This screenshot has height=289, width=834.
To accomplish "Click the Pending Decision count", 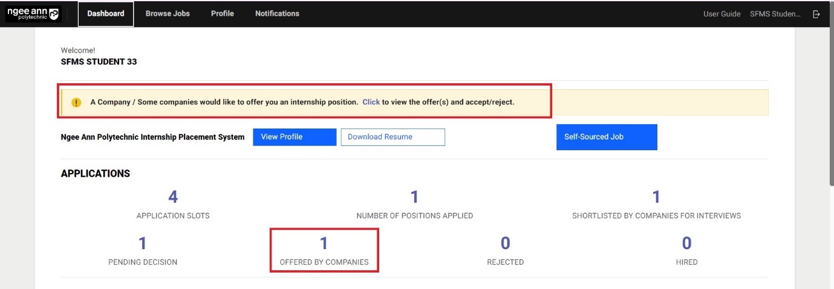I will tap(143, 244).
